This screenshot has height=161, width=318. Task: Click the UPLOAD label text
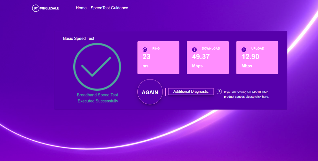click(x=258, y=49)
